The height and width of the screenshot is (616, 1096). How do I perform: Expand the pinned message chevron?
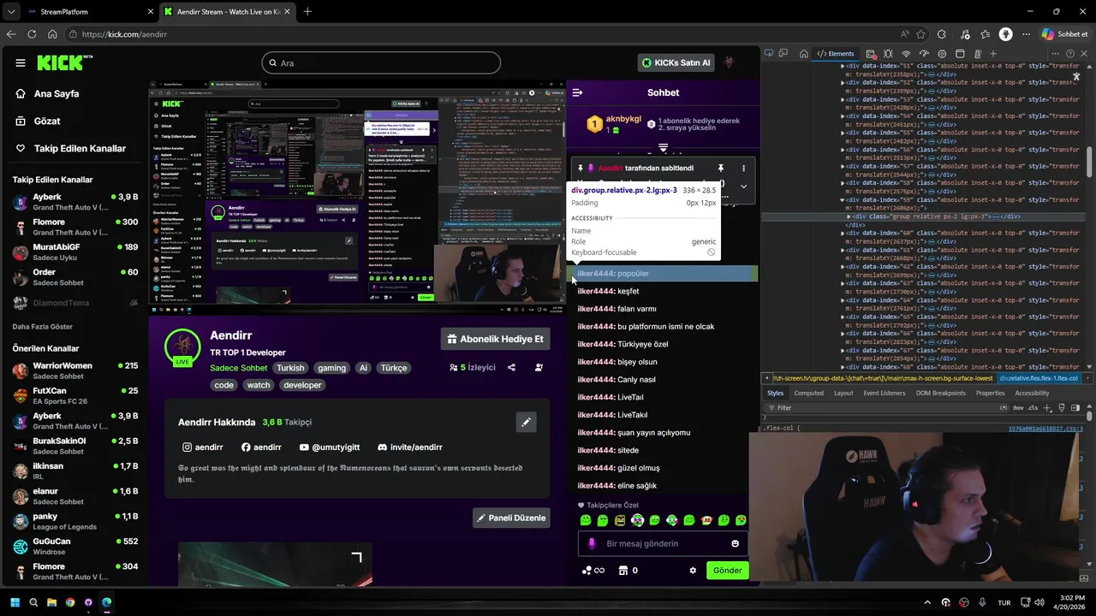click(x=743, y=186)
